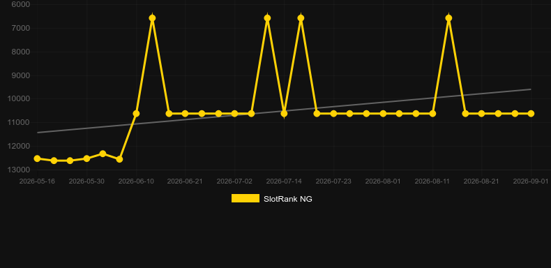The width and height of the screenshot is (551, 268).
Task: Click the 2026-07-23 date label
Action: [x=333, y=181]
